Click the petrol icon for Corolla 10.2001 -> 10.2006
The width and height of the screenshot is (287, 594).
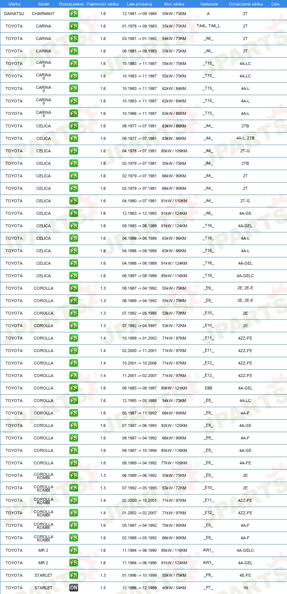click(x=73, y=363)
